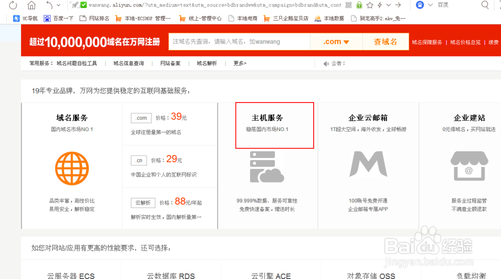Image resolution: width=501 pixels, height=279 pixels.
Task: Click the green lock security icon
Action: tap(359, 5)
